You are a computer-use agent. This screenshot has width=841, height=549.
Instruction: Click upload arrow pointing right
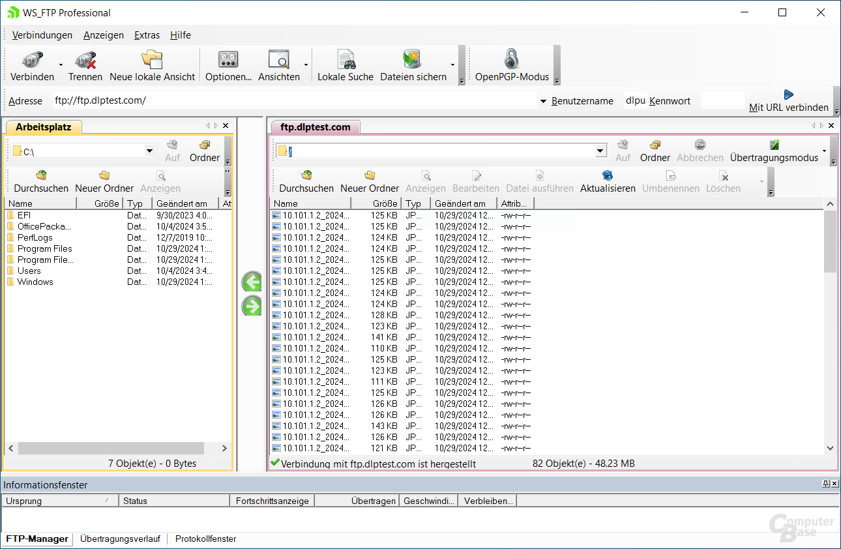pos(252,306)
